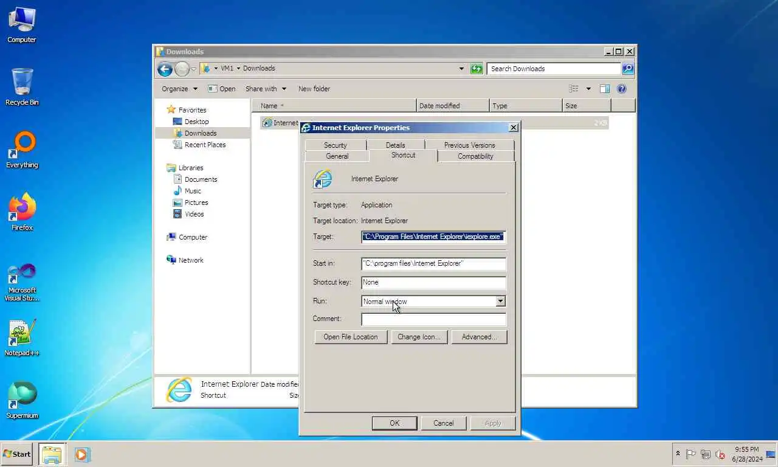This screenshot has width=778, height=467.
Task: Click the Change Icon button
Action: (419, 337)
